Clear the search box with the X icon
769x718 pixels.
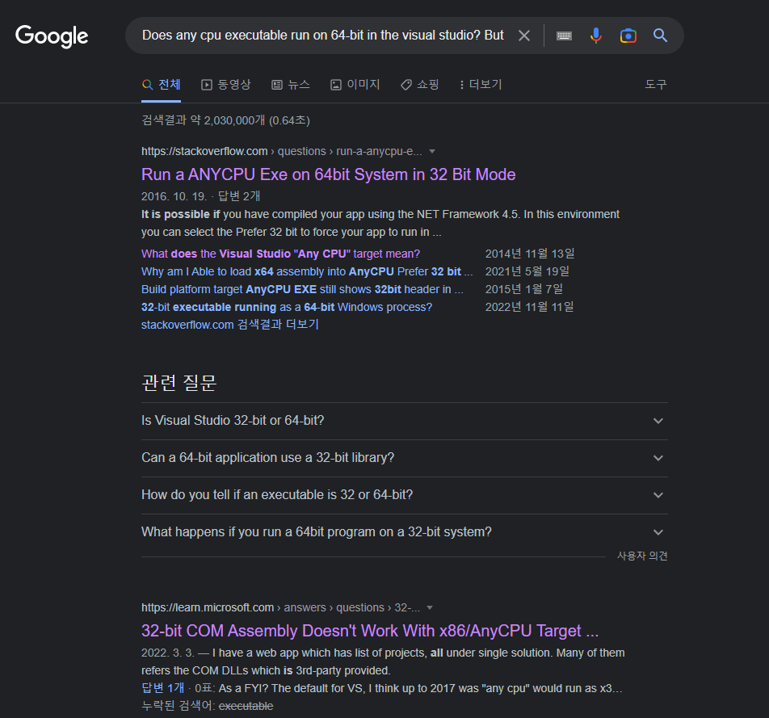[524, 36]
